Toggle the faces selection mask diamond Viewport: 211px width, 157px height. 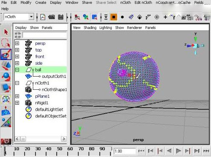(139, 17)
